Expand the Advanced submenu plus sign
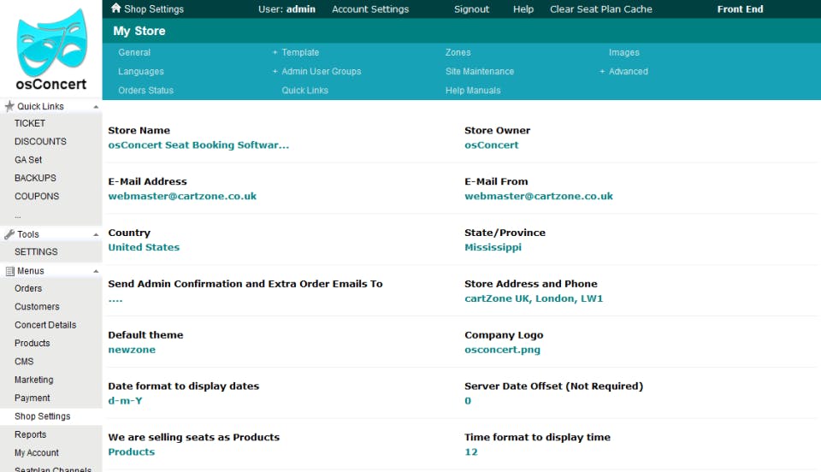 click(x=602, y=71)
